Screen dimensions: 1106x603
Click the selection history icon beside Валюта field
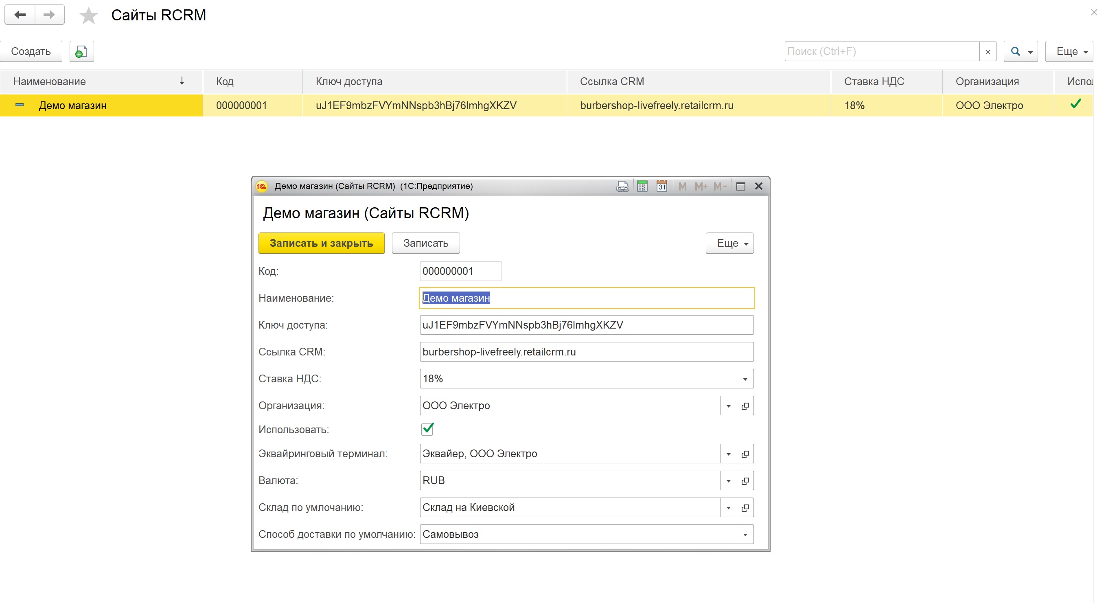[x=745, y=480]
